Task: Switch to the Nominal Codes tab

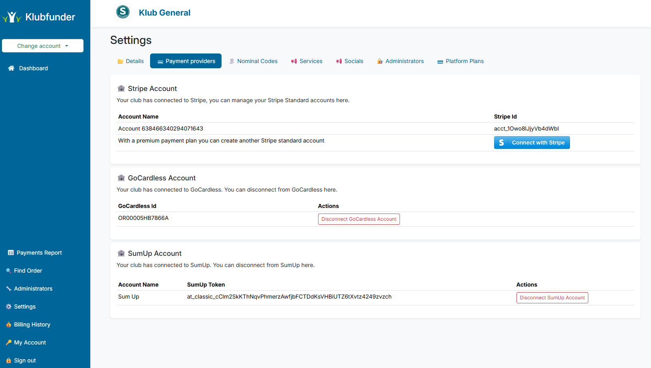Action: click(x=257, y=61)
